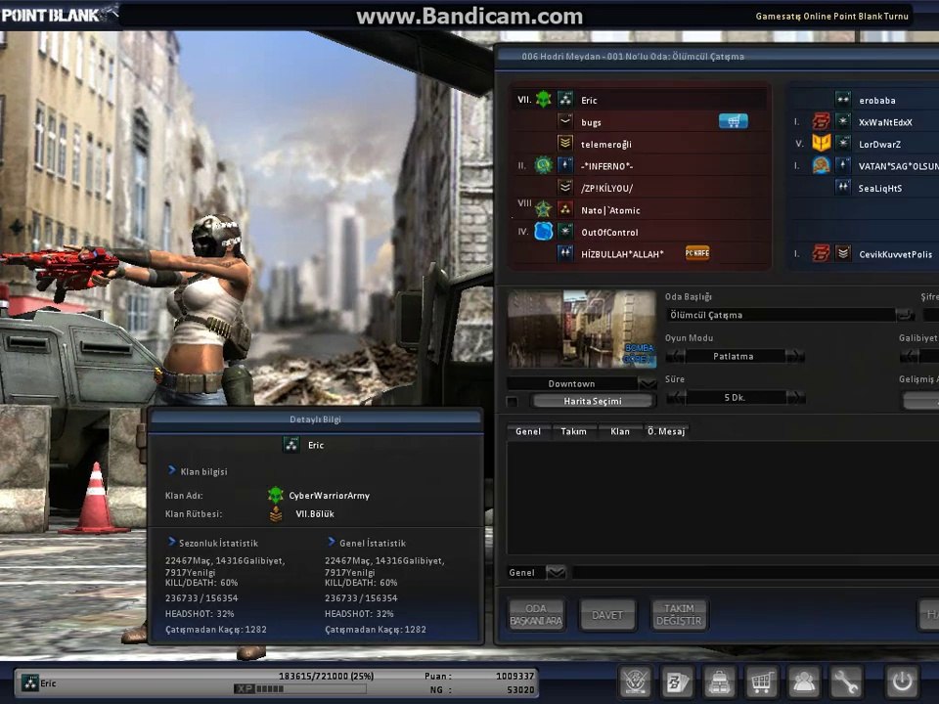Click the rank icon beside Eric in Detaylı Bilgi
Screen dimensions: 939x704
click(x=291, y=445)
